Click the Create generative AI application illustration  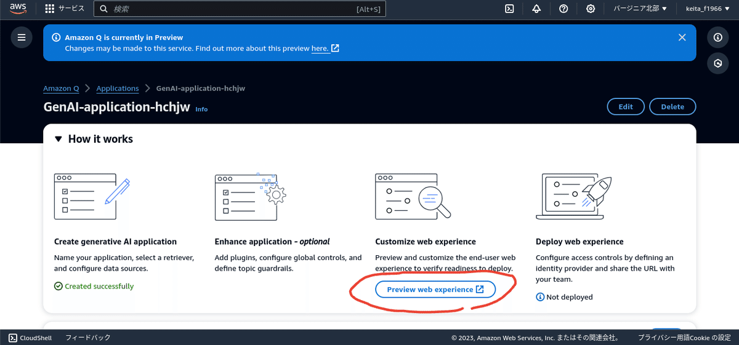(92, 196)
